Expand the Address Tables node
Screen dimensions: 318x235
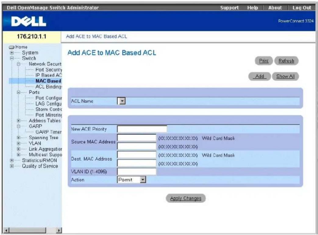(x=19, y=121)
